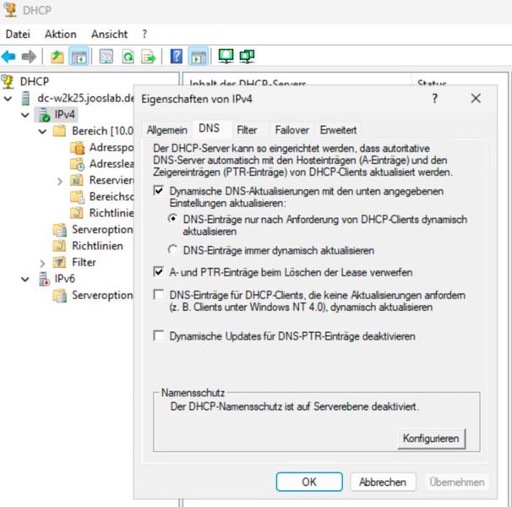Image resolution: width=512 pixels, height=507 pixels.
Task: Switch to the Erweitert tab
Action: click(x=338, y=130)
